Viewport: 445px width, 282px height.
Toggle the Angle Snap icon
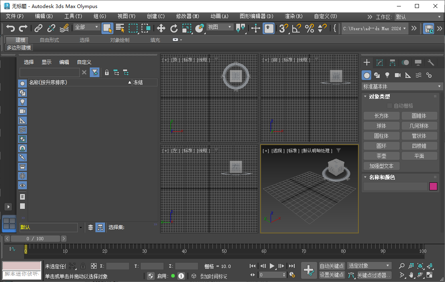[296, 28]
